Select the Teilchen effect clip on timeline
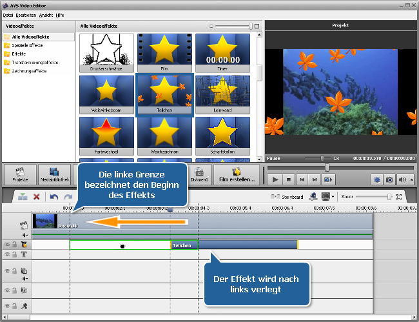The height and width of the screenshot is (322, 419). pos(234,245)
